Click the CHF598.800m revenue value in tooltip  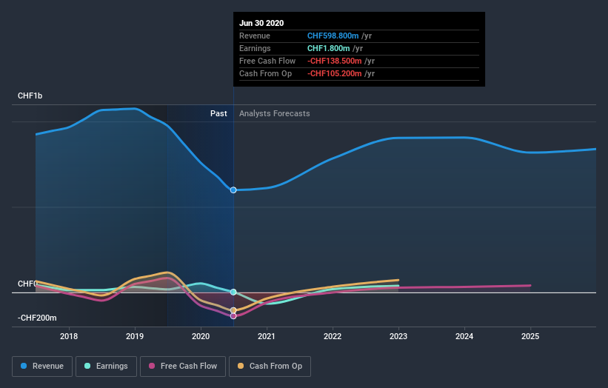pos(333,36)
